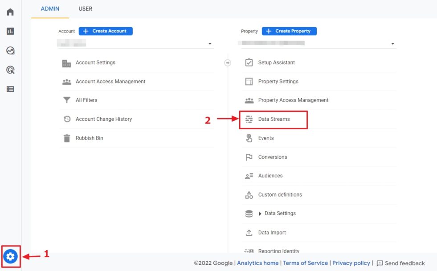Click the Property Access Management people icon
This screenshot has width=437, height=271.
[249, 100]
